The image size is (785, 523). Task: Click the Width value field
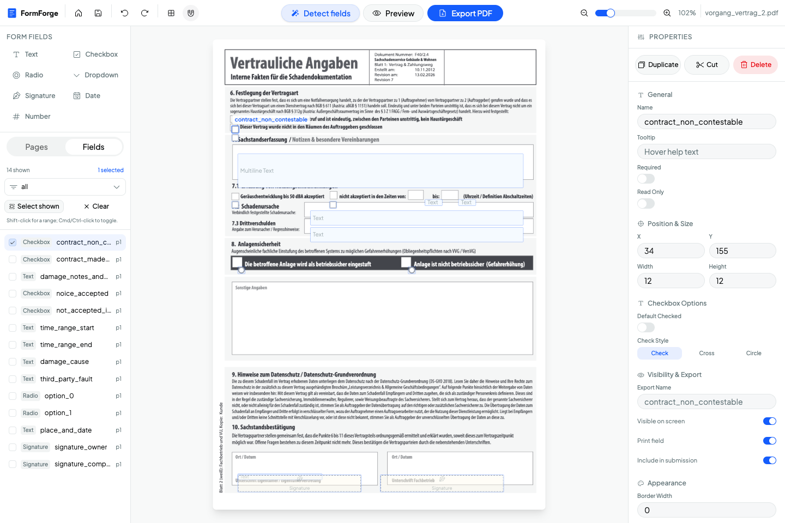pyautogui.click(x=671, y=281)
